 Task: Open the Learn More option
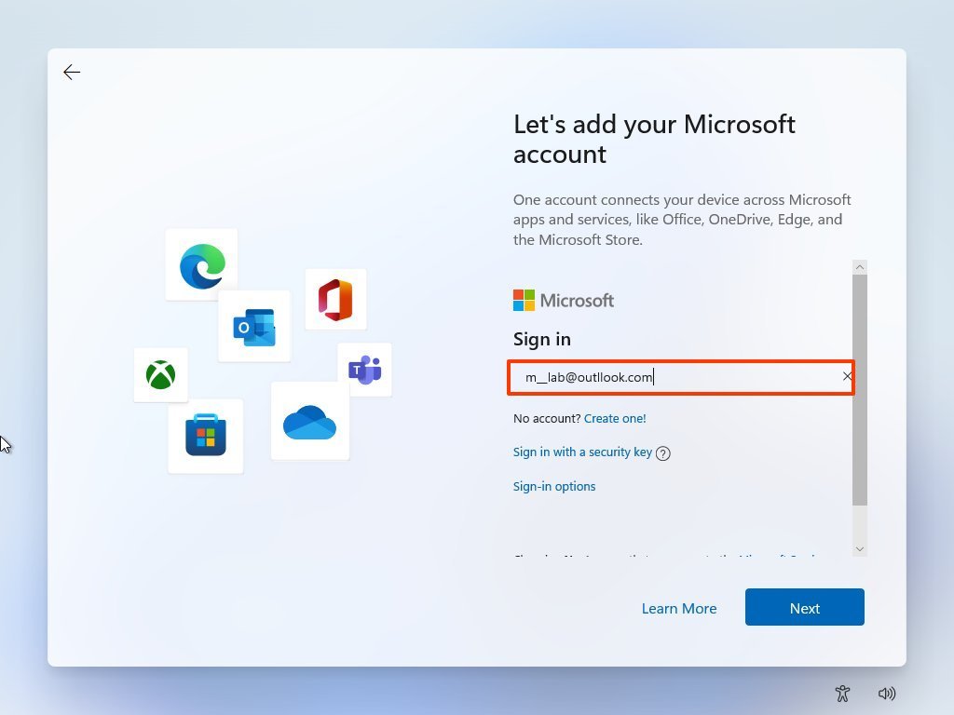(679, 608)
